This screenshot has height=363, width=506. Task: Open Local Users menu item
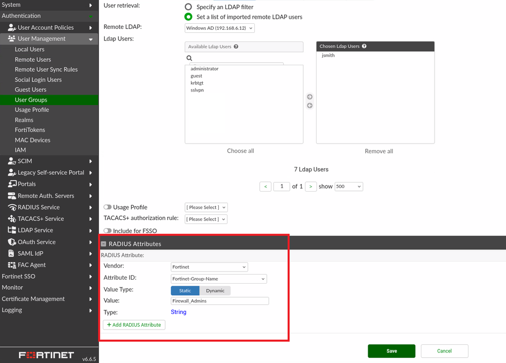click(30, 49)
